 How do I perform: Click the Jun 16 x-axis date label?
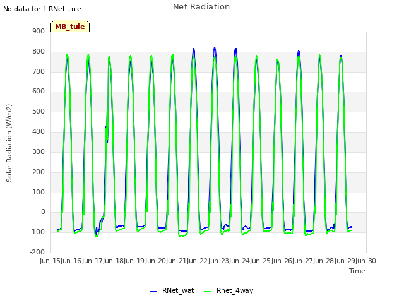(x=71, y=261)
